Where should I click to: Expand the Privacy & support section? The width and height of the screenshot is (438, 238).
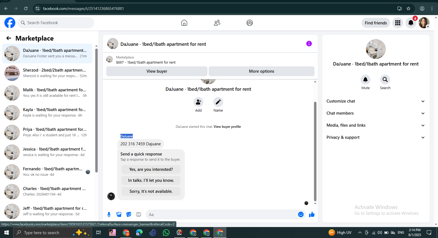[376, 137]
